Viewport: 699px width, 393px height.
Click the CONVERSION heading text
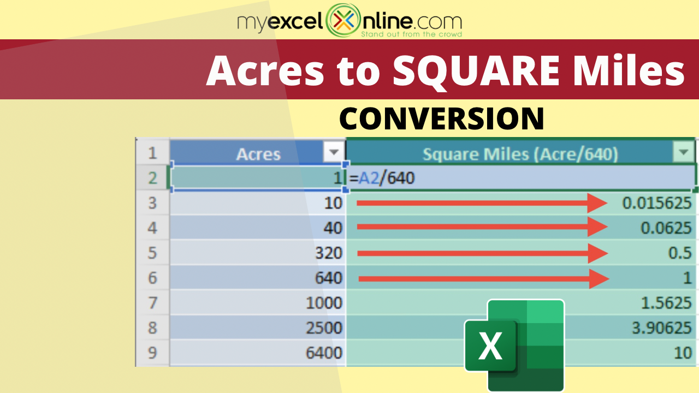click(x=441, y=118)
